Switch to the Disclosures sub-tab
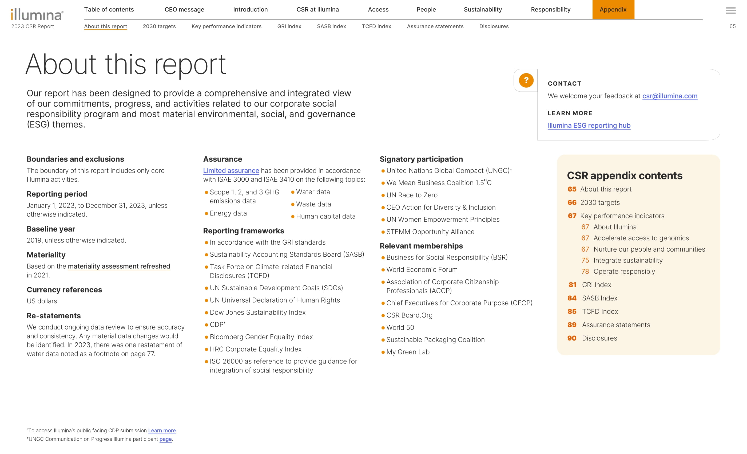The image size is (747, 454). click(494, 26)
